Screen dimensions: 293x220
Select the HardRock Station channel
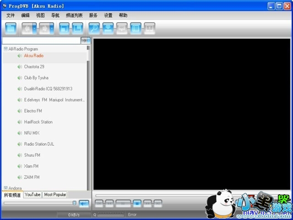coord(38,122)
